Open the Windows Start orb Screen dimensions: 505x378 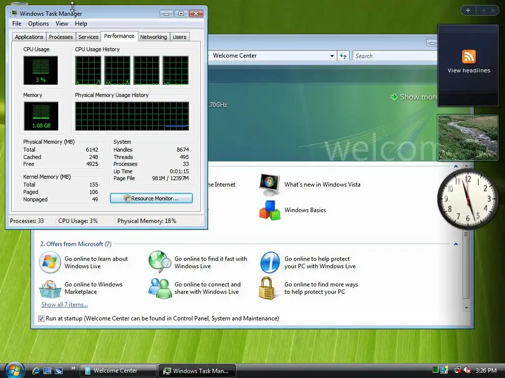(14, 370)
